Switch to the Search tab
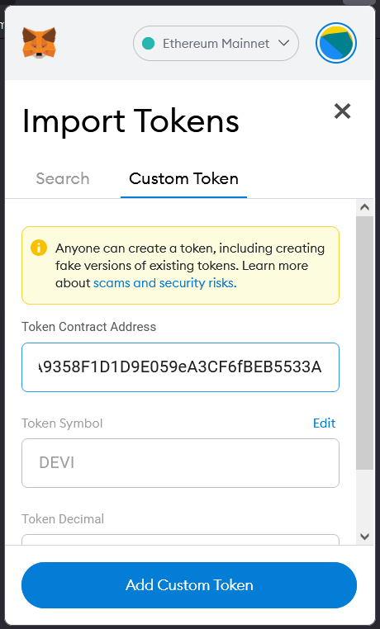The height and width of the screenshot is (629, 380). click(63, 178)
